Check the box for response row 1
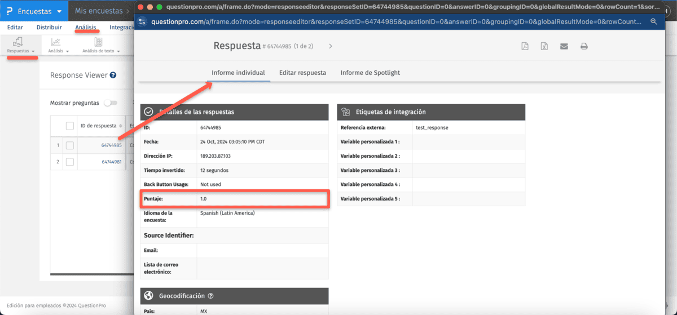677x315 pixels. (70, 145)
